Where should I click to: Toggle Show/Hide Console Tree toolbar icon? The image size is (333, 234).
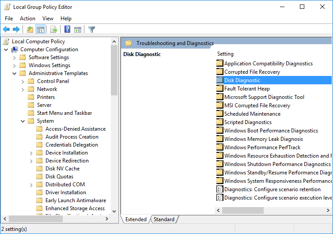[x=40, y=30]
